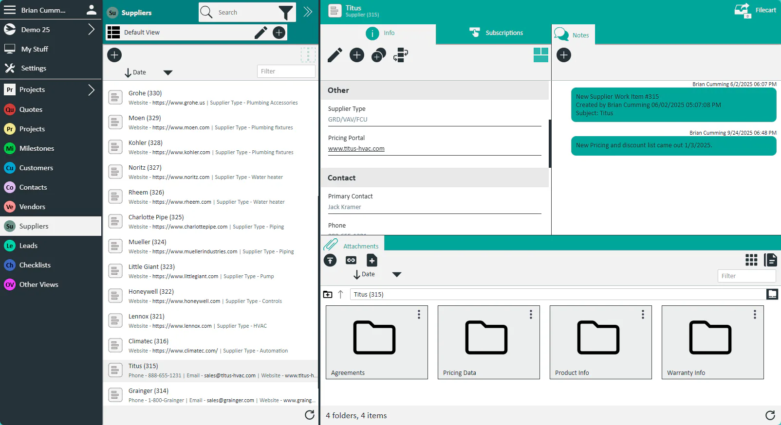The image size is (781, 425).
Task: Edit Titus supplier info with pencil icon
Action: coord(335,55)
